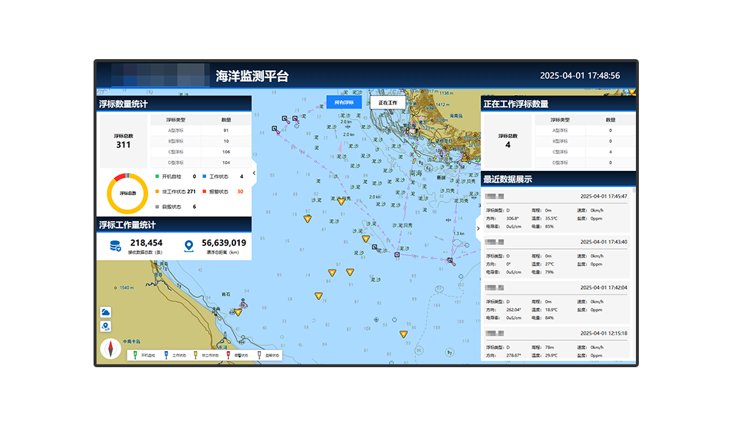731x438 pixels.
Task: Click the alarm status count 30
Action: coord(240,191)
